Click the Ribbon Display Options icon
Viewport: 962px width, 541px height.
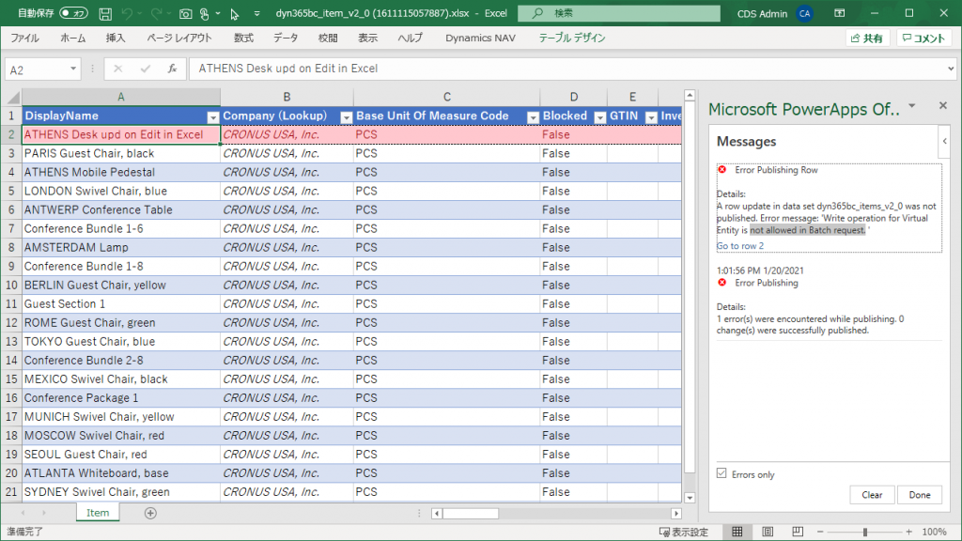839,13
